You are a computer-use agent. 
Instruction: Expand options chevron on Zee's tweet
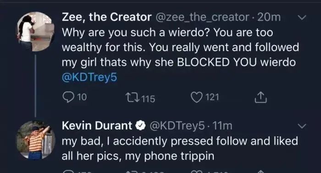tap(302, 17)
